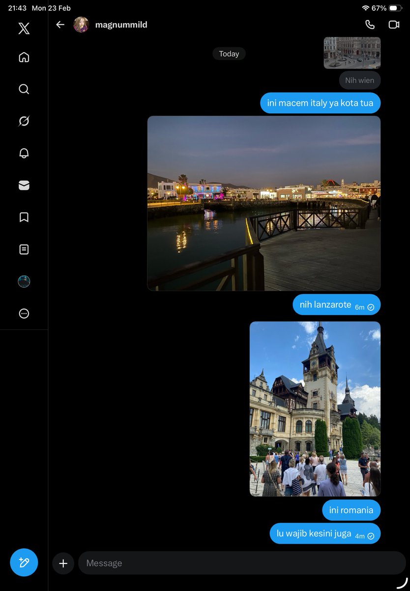The height and width of the screenshot is (591, 410).
Task: Open the Lanzarote harbor night photo
Action: [x=264, y=203]
